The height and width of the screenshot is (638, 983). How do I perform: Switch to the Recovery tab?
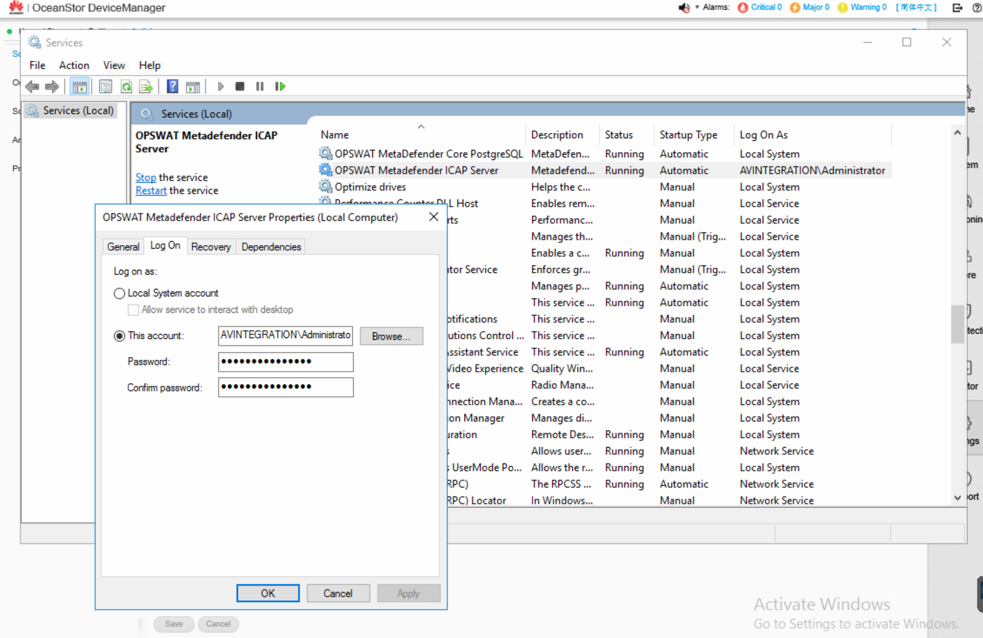tap(211, 247)
